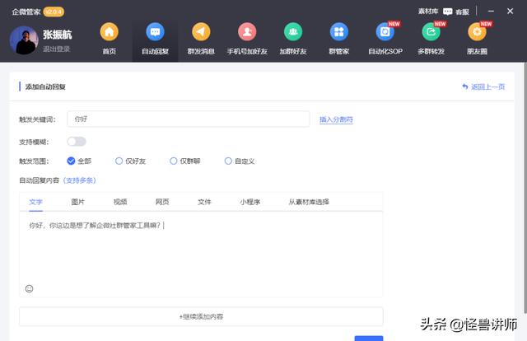The height and width of the screenshot is (341, 527).
Task: Click the 返回上一页 back arrow icon
Action: pyautogui.click(x=465, y=86)
